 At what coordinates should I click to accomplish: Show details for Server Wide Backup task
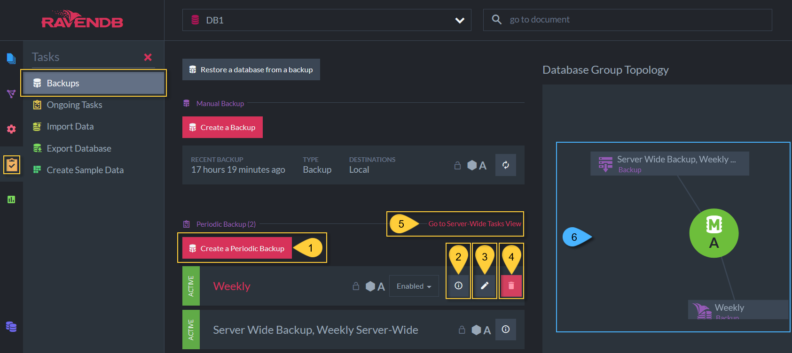pyautogui.click(x=506, y=330)
